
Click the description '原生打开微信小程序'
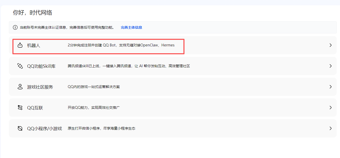click(83, 128)
